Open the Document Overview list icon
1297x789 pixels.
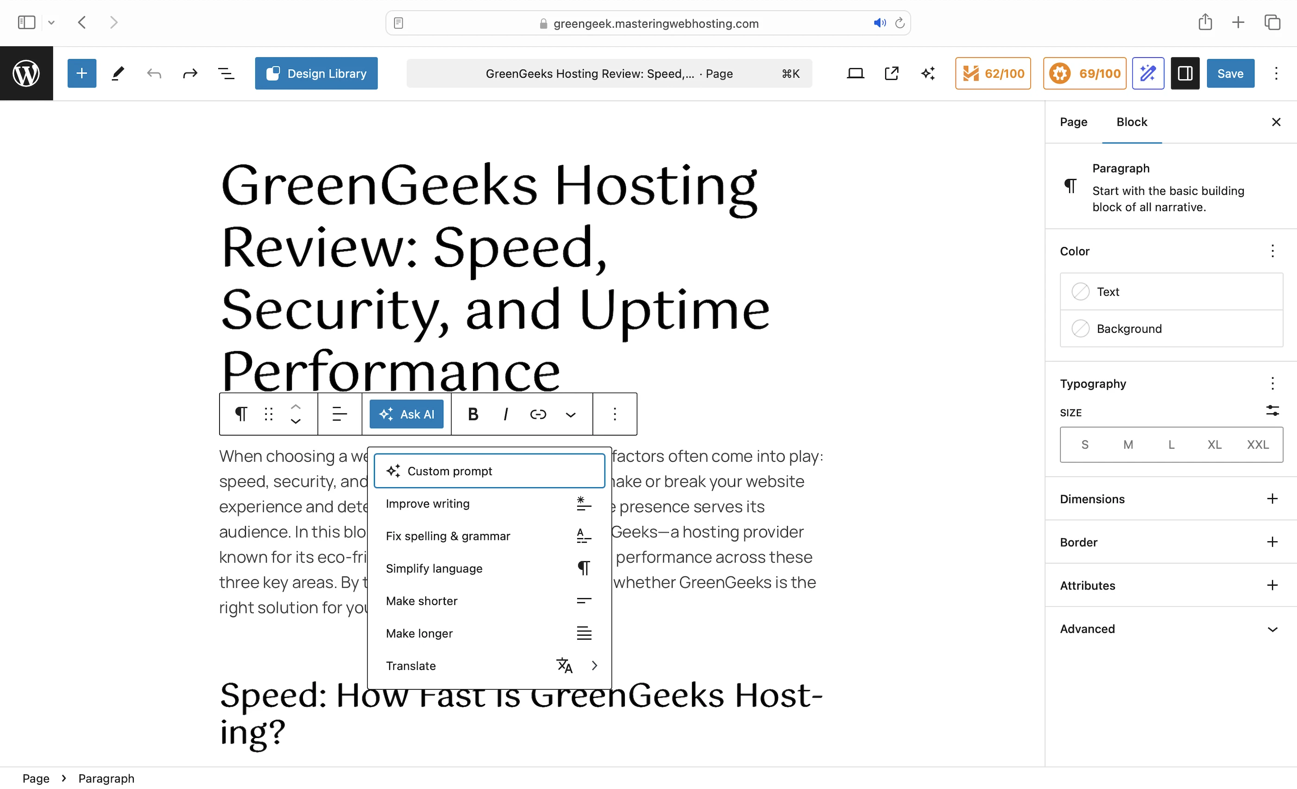(x=227, y=73)
